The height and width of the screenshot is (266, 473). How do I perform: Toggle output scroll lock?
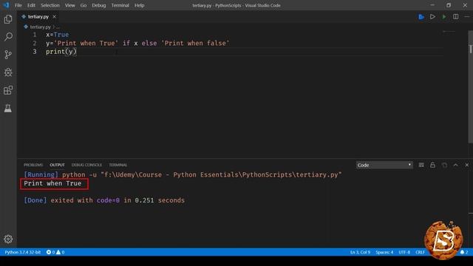click(432, 165)
